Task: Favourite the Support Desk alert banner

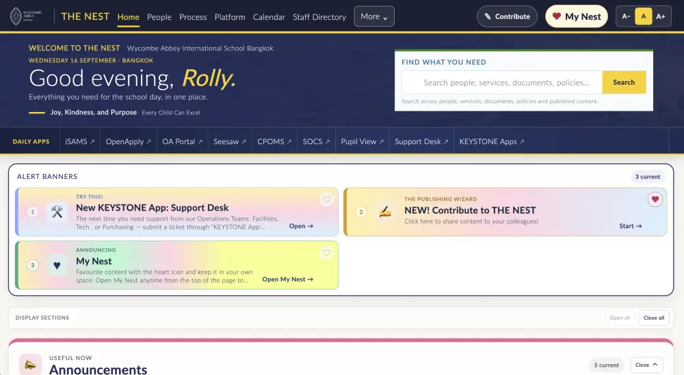Action: click(327, 199)
